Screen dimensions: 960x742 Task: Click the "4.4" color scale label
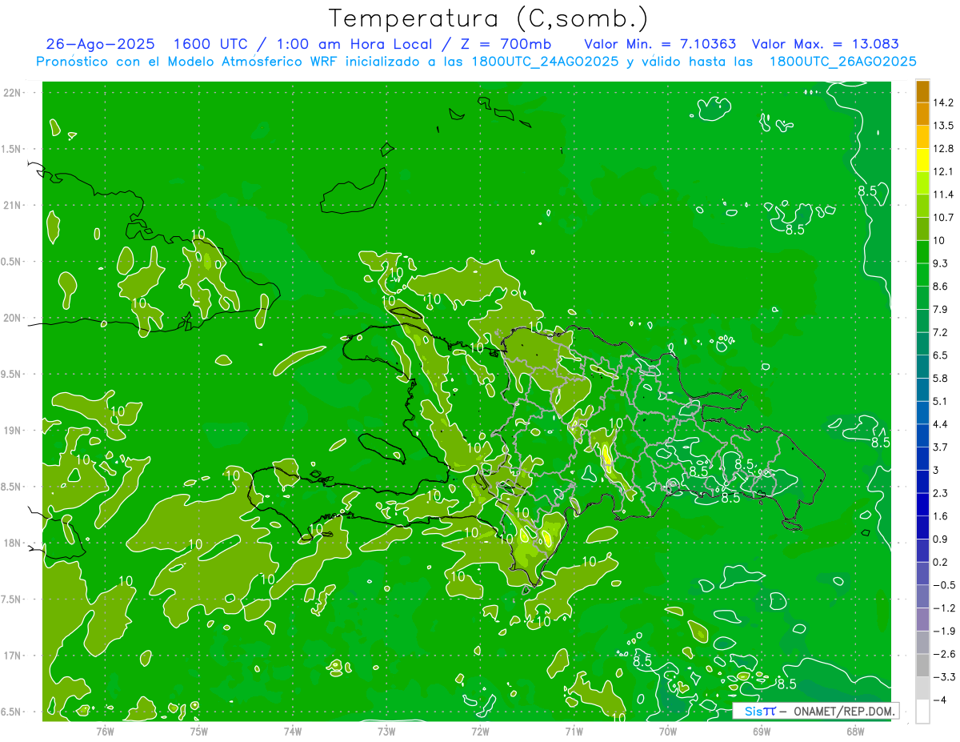click(x=941, y=424)
